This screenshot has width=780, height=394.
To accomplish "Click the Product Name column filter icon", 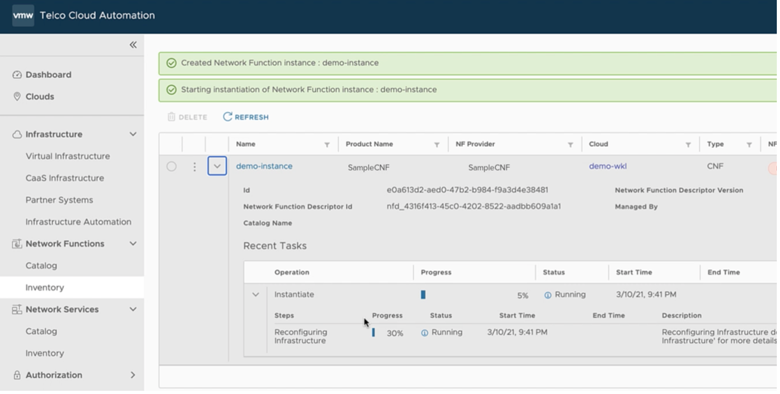I will coord(437,145).
